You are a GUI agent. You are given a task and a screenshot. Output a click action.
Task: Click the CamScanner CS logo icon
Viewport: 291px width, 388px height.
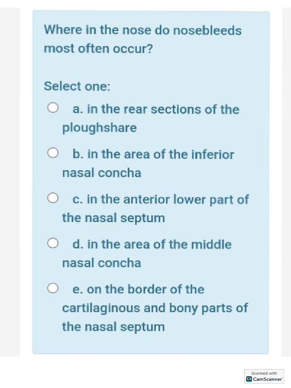pyautogui.click(x=249, y=379)
